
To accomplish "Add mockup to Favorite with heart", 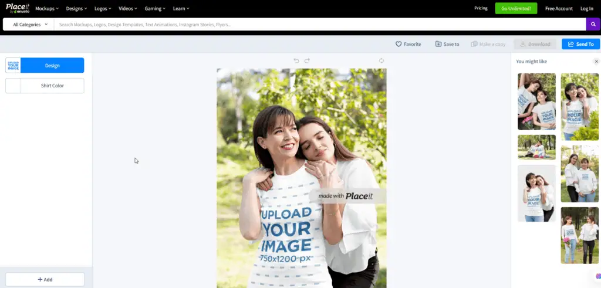I will tap(408, 44).
